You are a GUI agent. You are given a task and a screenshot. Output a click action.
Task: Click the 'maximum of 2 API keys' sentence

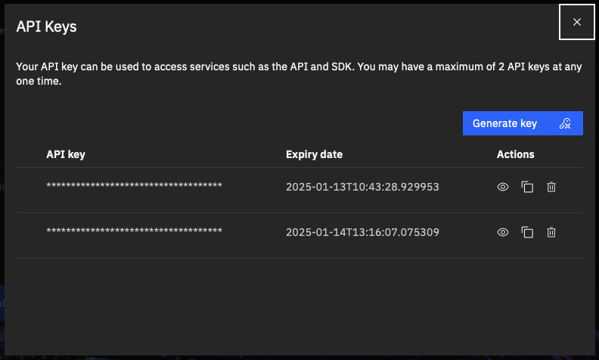(469, 67)
